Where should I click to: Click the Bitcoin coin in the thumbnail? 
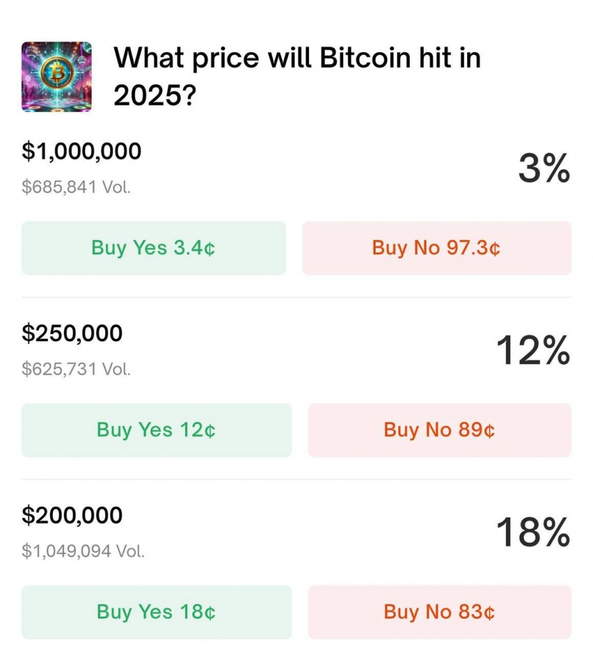tap(57, 74)
